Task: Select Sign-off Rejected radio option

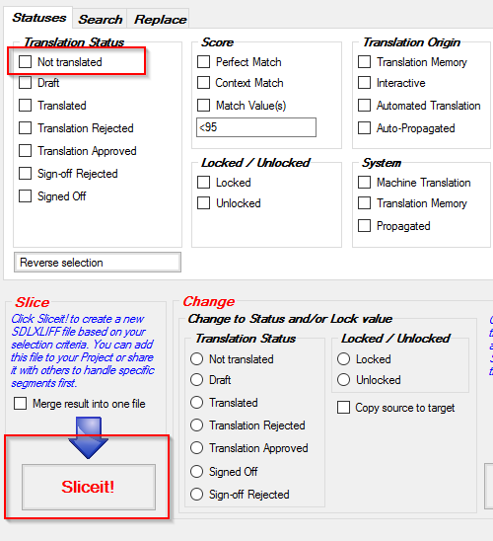Action: (x=197, y=494)
